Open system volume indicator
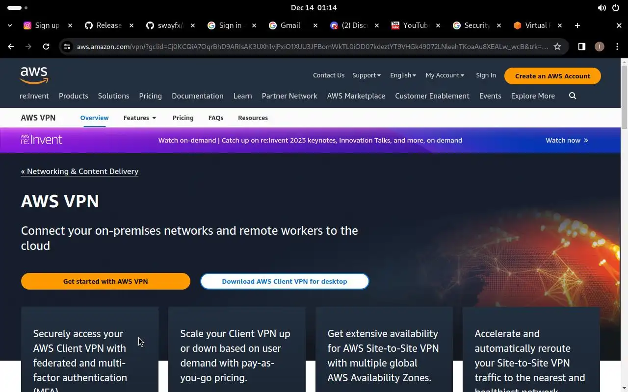The width and height of the screenshot is (628, 392). [x=602, y=8]
